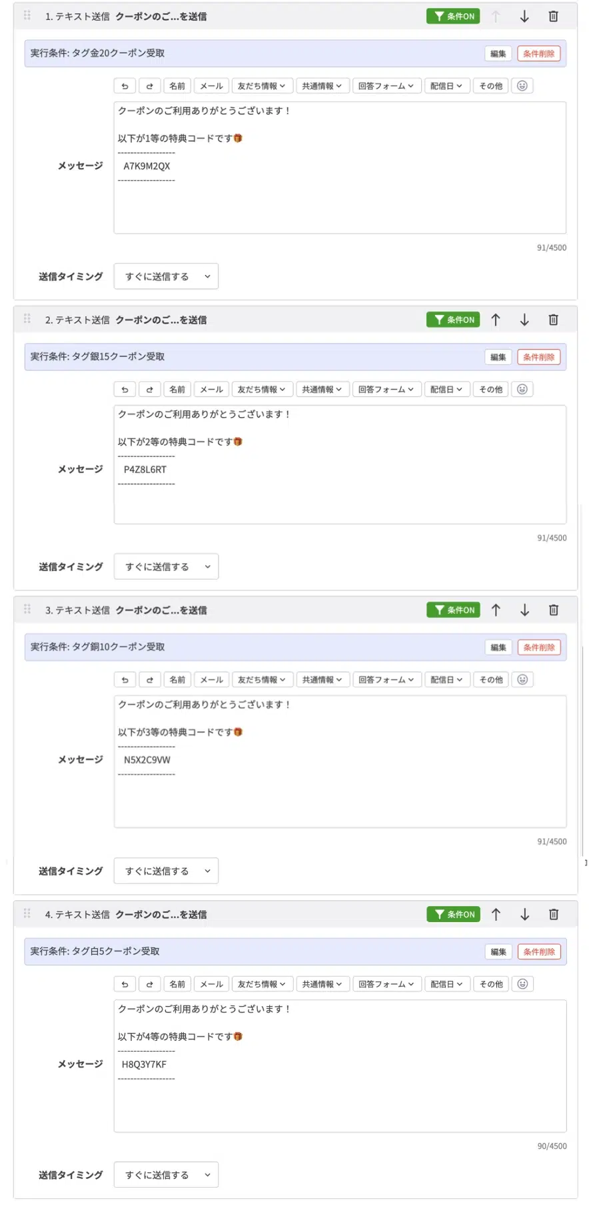This screenshot has height=1205, width=589.
Task: Click redo icon in action 2 toolbar
Action: pos(149,390)
